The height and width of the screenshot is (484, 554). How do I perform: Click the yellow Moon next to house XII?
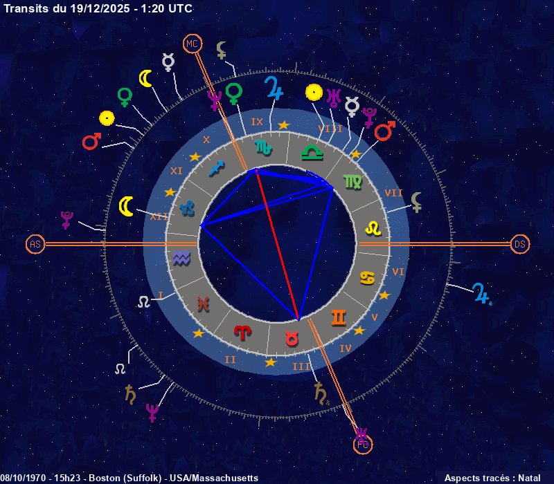[126, 206]
